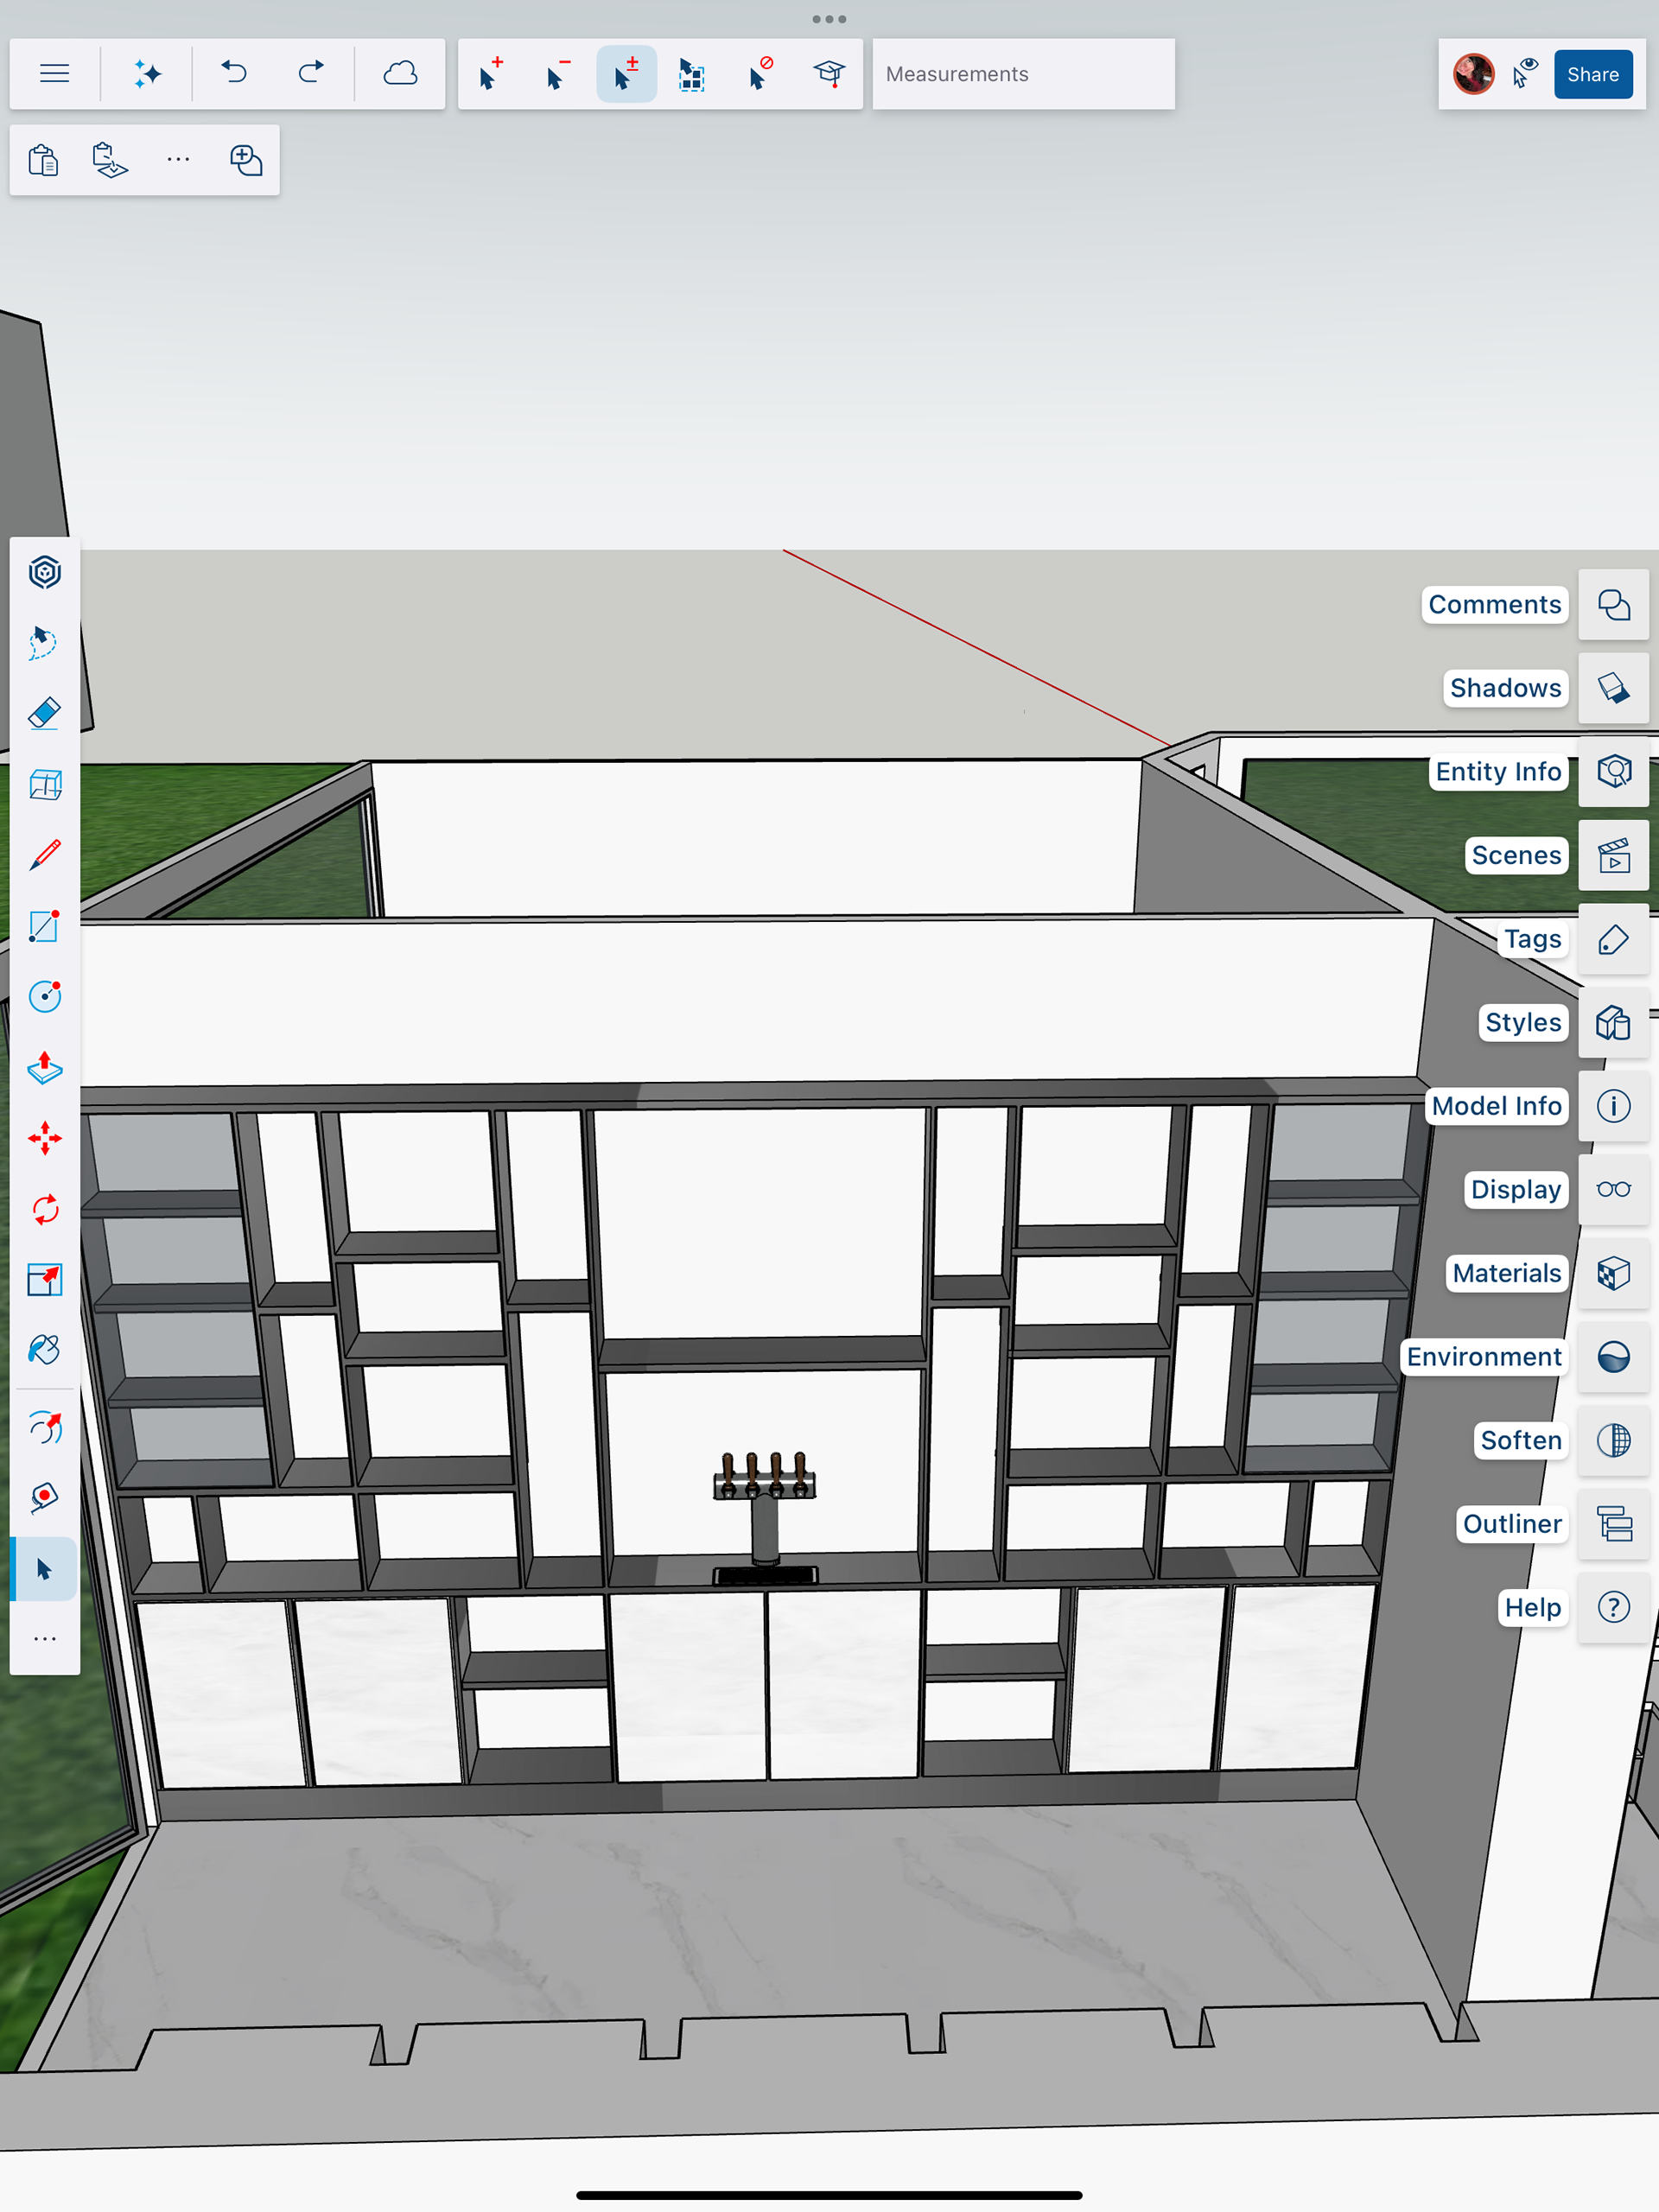Open the Materials panel
Image resolution: width=1659 pixels, height=2212 pixels.
[x=1613, y=1273]
